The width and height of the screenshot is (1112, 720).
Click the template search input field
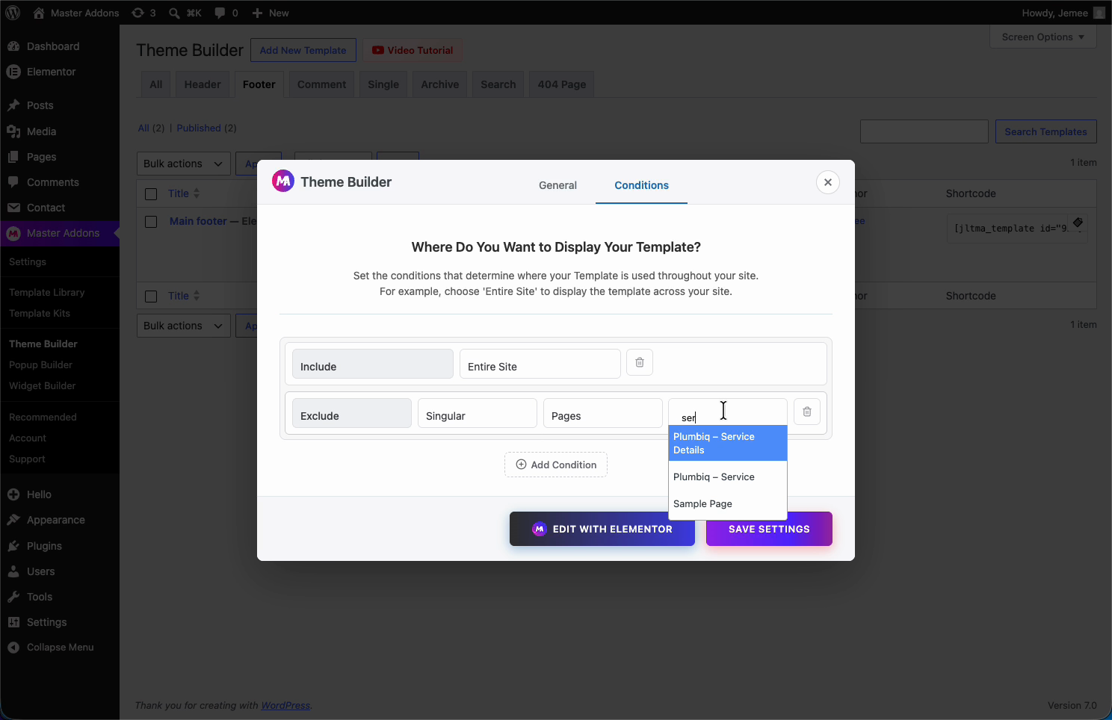pyautogui.click(x=924, y=131)
